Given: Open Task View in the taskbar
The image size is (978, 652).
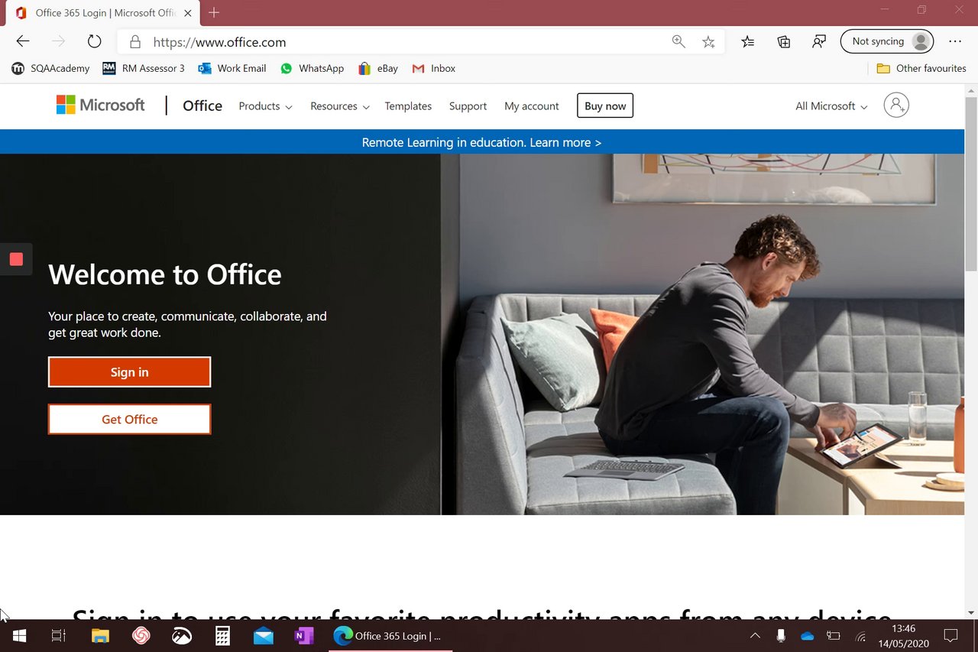Looking at the screenshot, I should (59, 635).
